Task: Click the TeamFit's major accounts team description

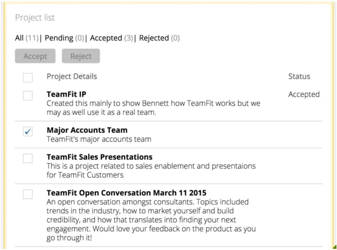Action: tap(99, 139)
